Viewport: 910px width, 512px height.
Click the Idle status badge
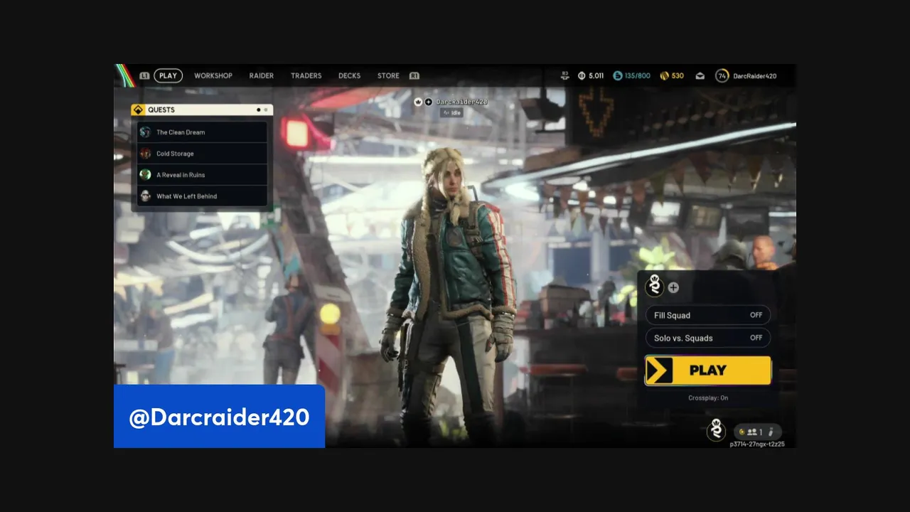pyautogui.click(x=451, y=112)
